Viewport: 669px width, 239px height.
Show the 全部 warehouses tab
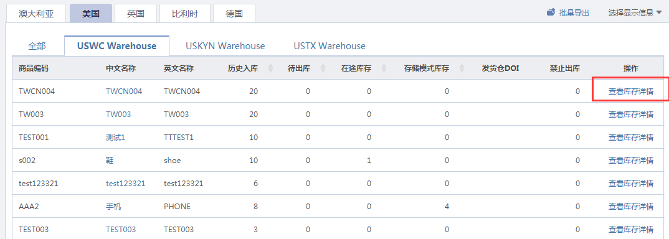click(37, 46)
